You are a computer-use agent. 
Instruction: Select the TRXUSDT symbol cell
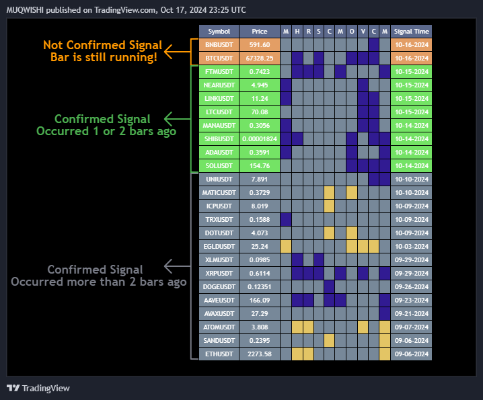[219, 220]
